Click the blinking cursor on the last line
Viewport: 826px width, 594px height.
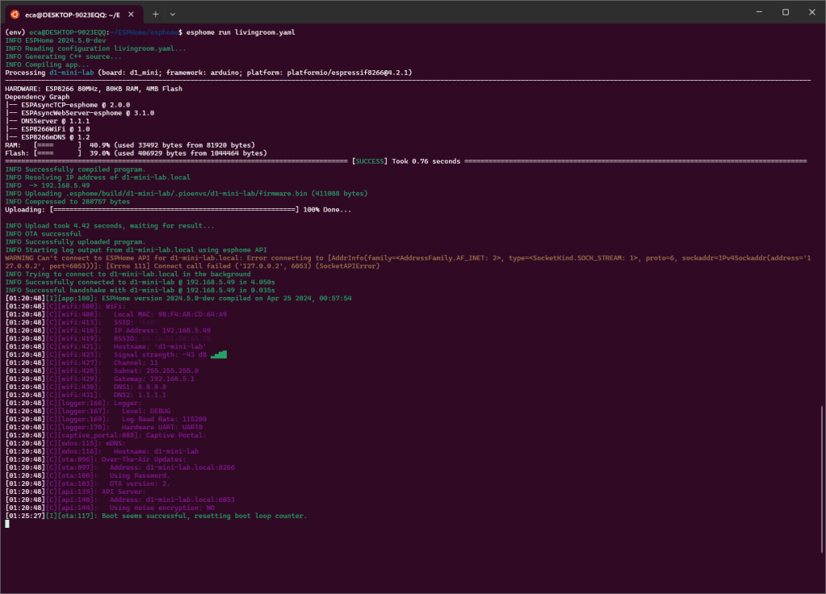click(6, 524)
